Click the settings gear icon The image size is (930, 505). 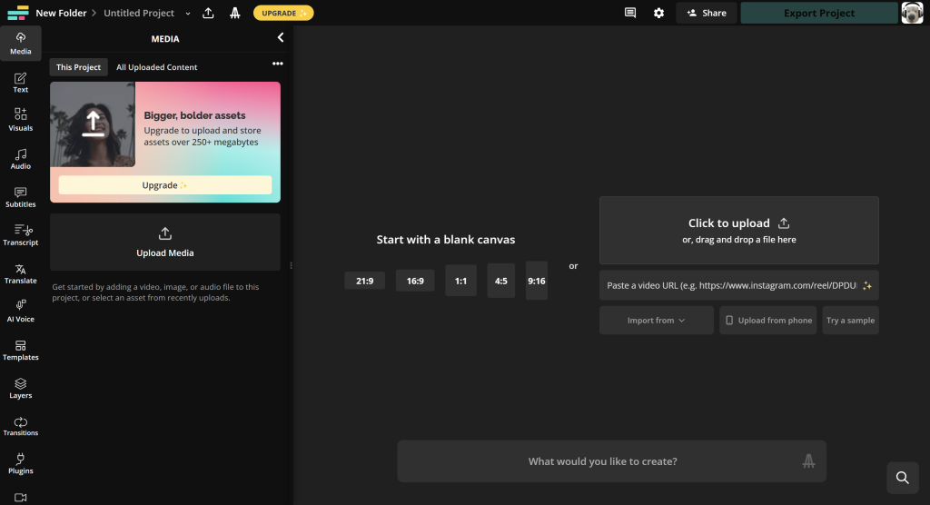point(658,13)
